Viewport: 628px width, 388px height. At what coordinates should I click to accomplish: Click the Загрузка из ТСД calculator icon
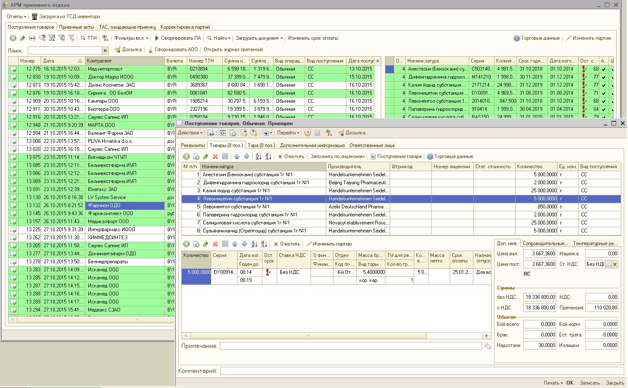[35, 16]
